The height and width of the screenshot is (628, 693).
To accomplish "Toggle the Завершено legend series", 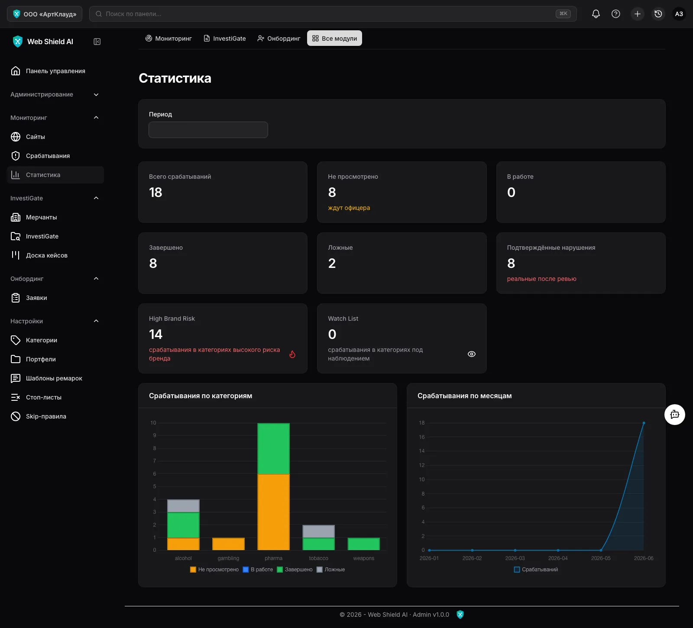I will click(x=295, y=570).
